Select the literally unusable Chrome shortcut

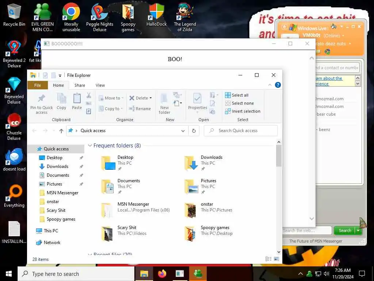pos(71,18)
